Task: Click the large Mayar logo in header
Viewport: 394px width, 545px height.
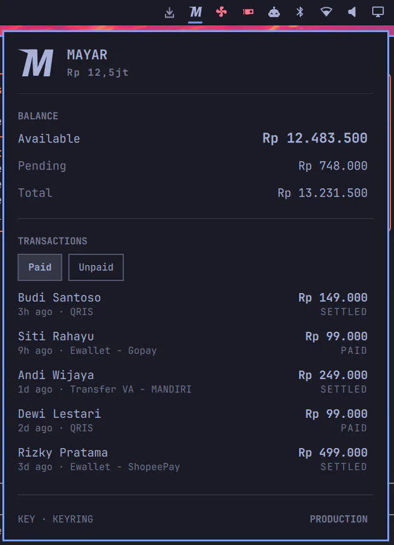Action: pyautogui.click(x=36, y=63)
